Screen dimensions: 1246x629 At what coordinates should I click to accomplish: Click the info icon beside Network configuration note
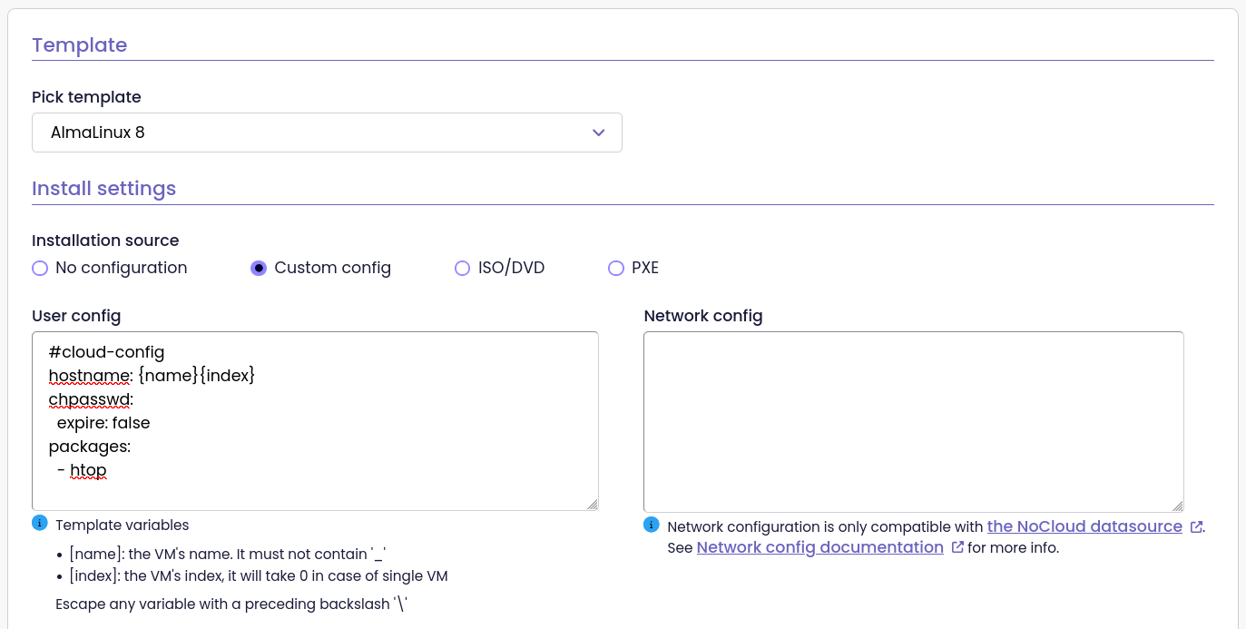[x=651, y=525]
